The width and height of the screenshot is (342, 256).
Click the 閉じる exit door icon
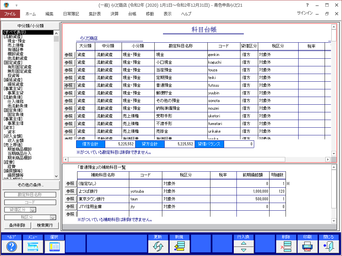point(329,247)
